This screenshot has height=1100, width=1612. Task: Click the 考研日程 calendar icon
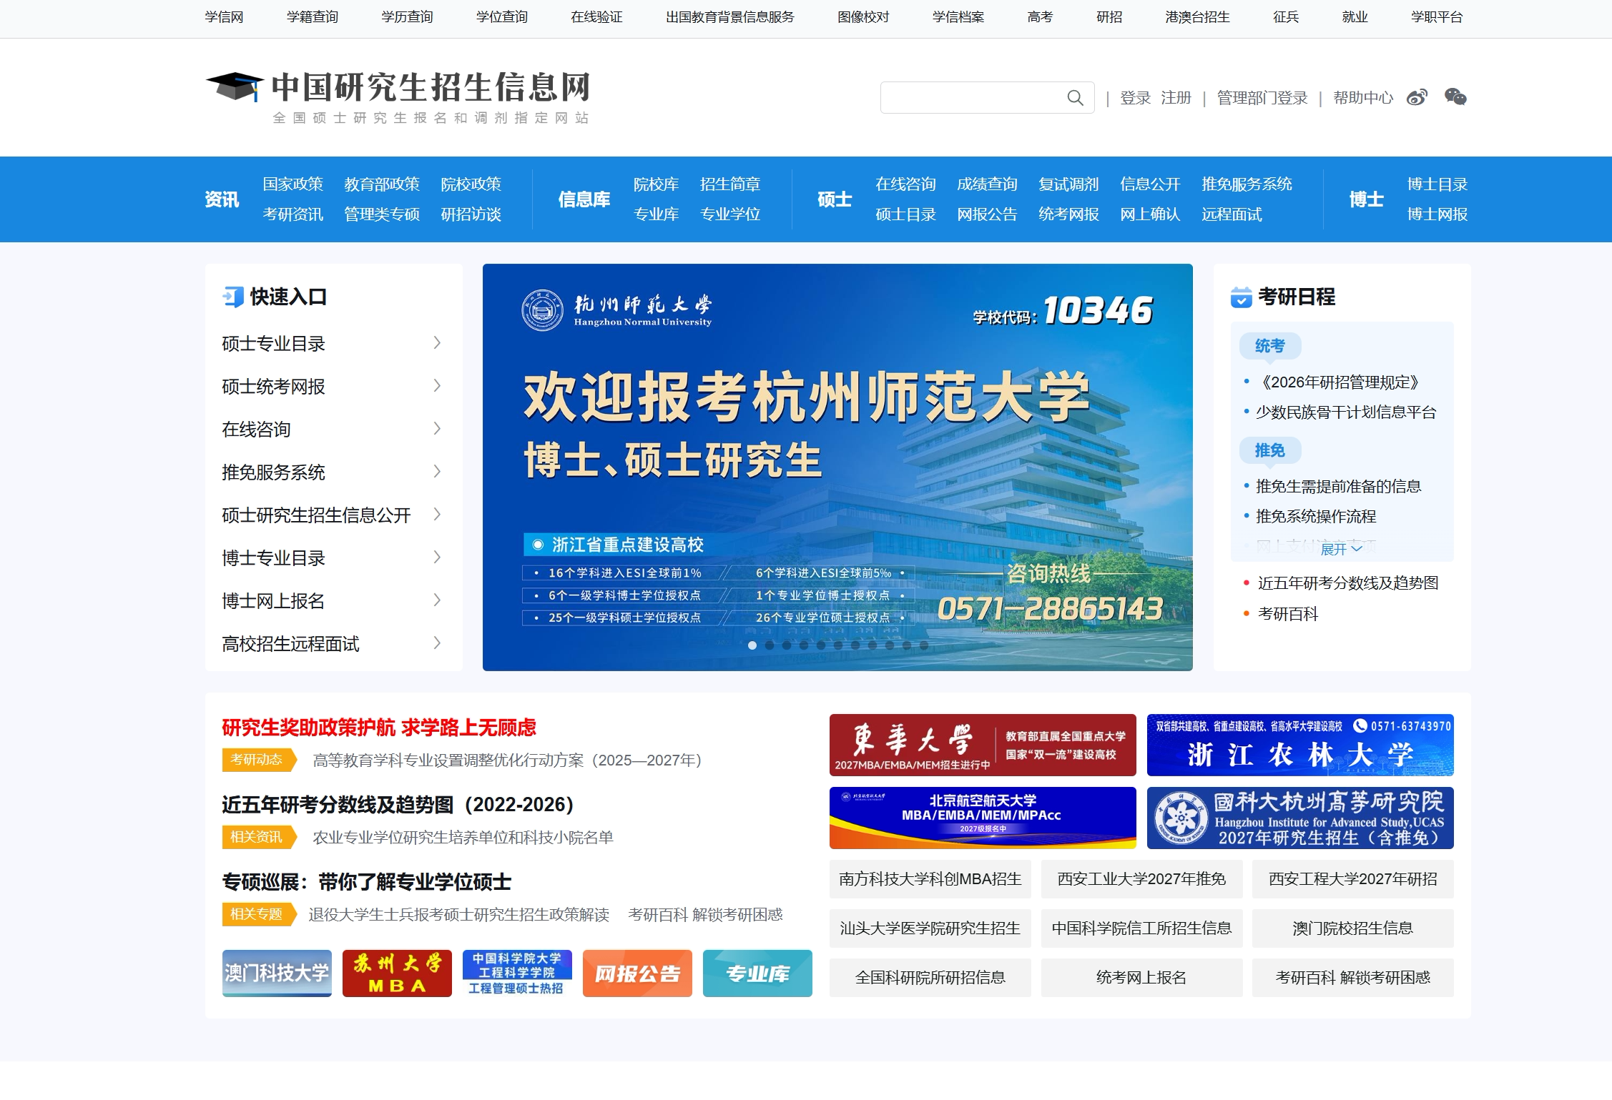[x=1241, y=297]
